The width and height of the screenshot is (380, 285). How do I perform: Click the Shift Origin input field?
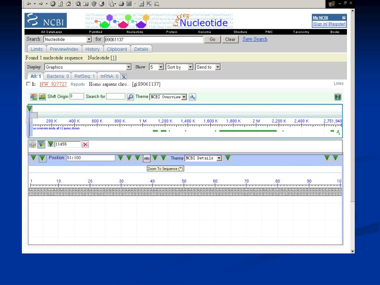(76, 96)
